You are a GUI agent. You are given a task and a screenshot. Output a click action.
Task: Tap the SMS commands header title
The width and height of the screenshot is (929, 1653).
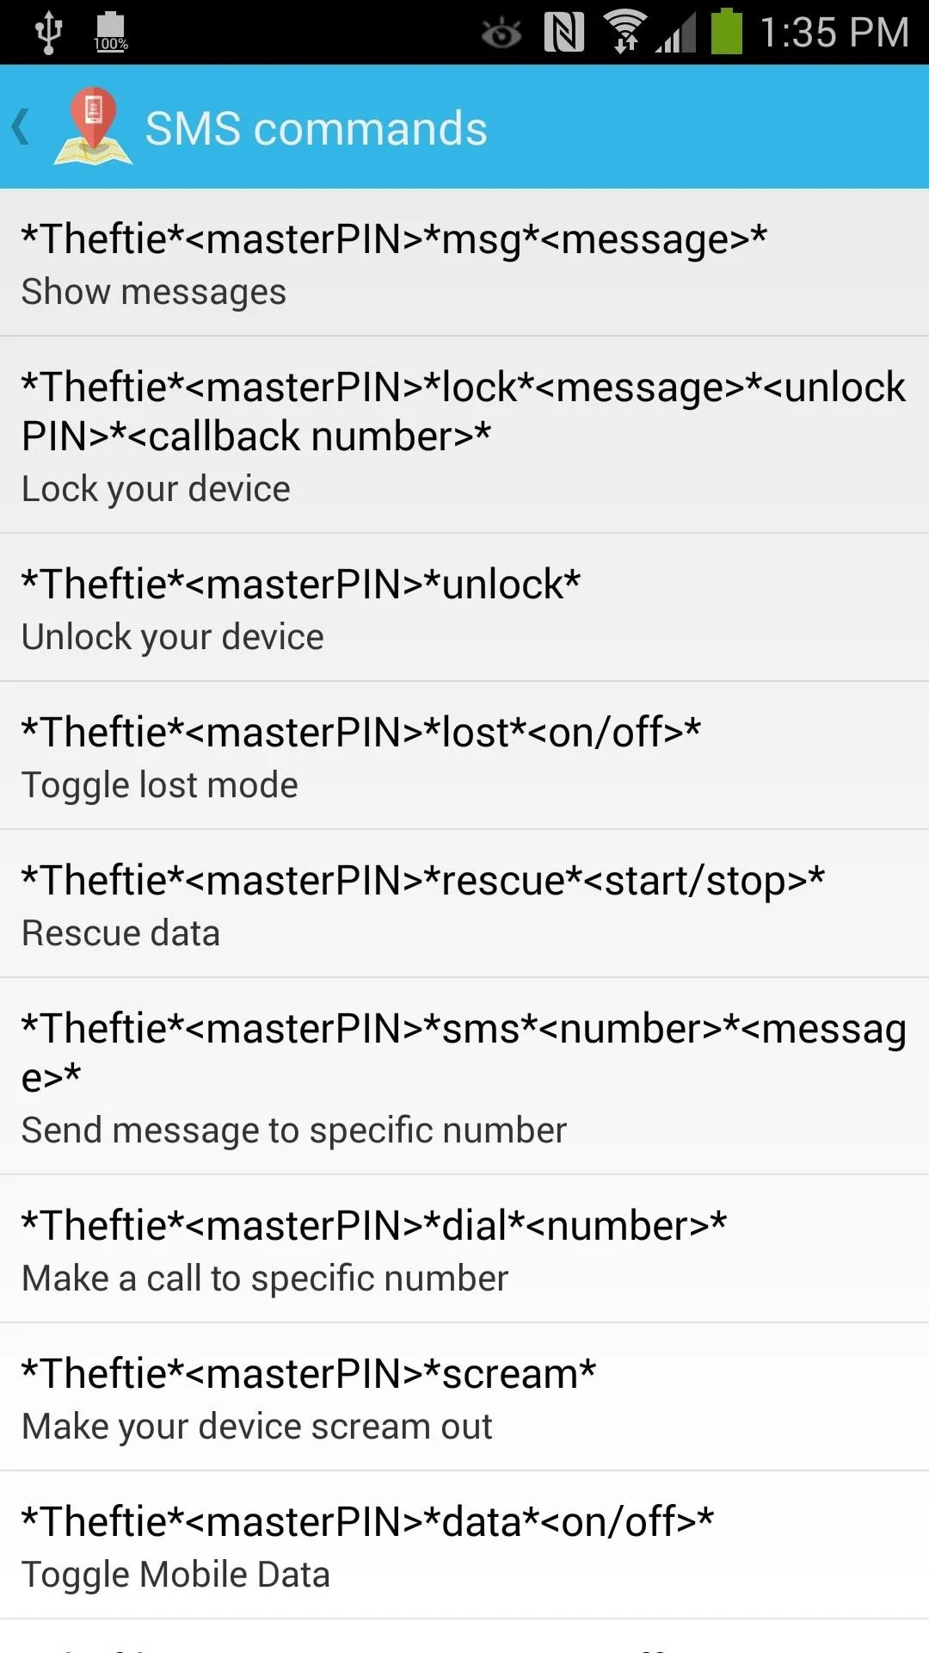pos(316,128)
